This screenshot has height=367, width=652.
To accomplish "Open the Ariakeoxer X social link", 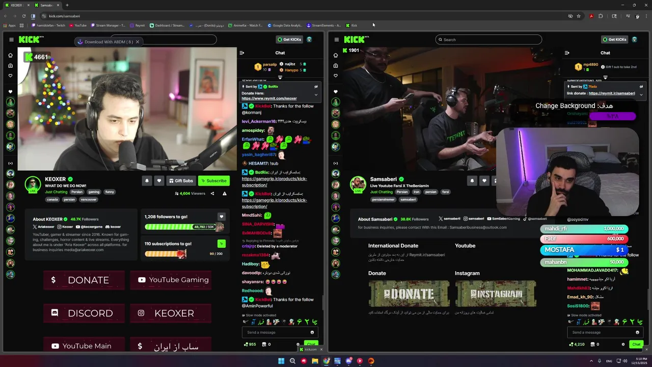I will pos(43,226).
